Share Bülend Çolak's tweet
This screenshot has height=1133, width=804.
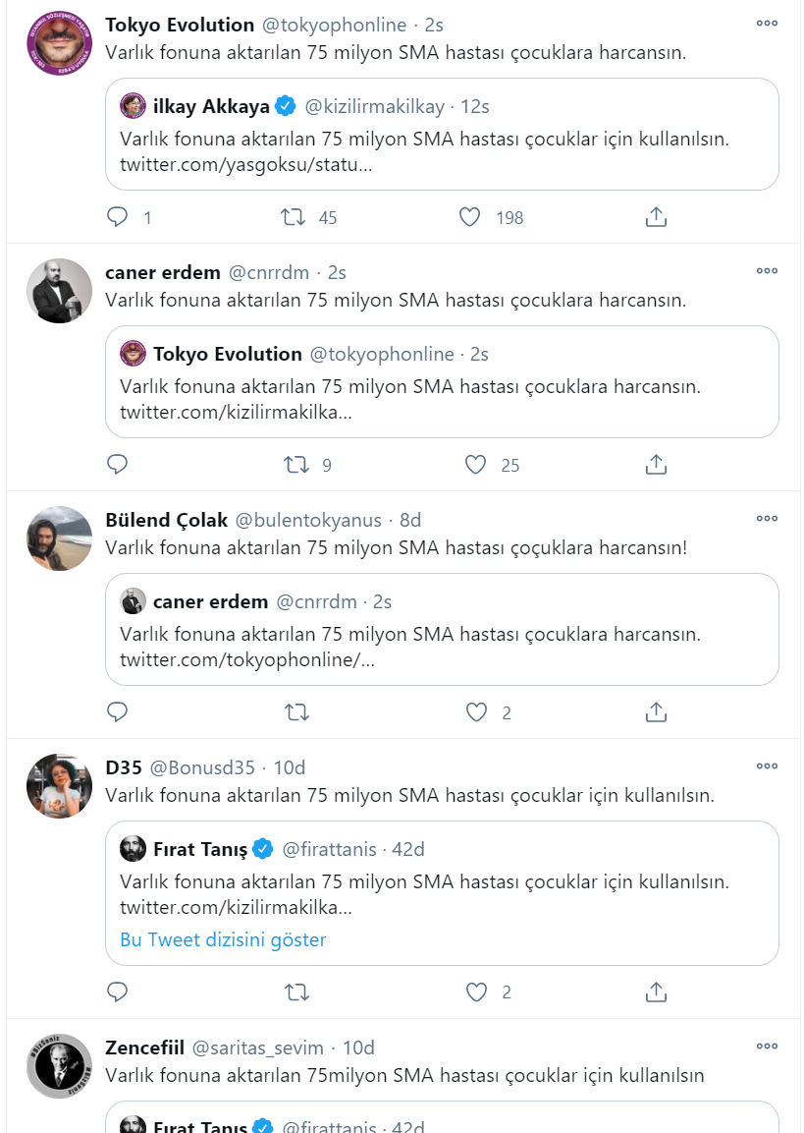coord(657,712)
